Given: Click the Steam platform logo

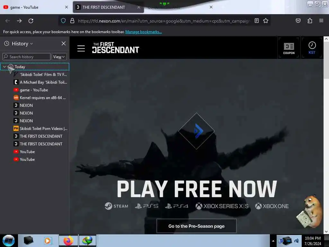Looking at the screenshot, I should click(x=116, y=206).
